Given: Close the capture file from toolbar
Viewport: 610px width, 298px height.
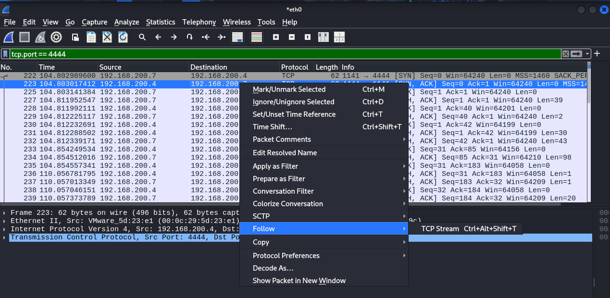Looking at the screenshot, I should 107,37.
